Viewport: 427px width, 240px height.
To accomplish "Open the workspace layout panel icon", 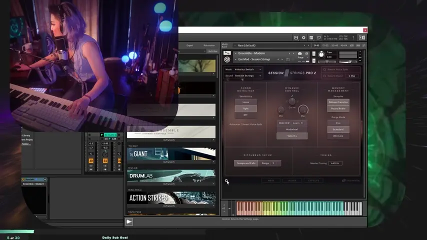I will (311, 37).
